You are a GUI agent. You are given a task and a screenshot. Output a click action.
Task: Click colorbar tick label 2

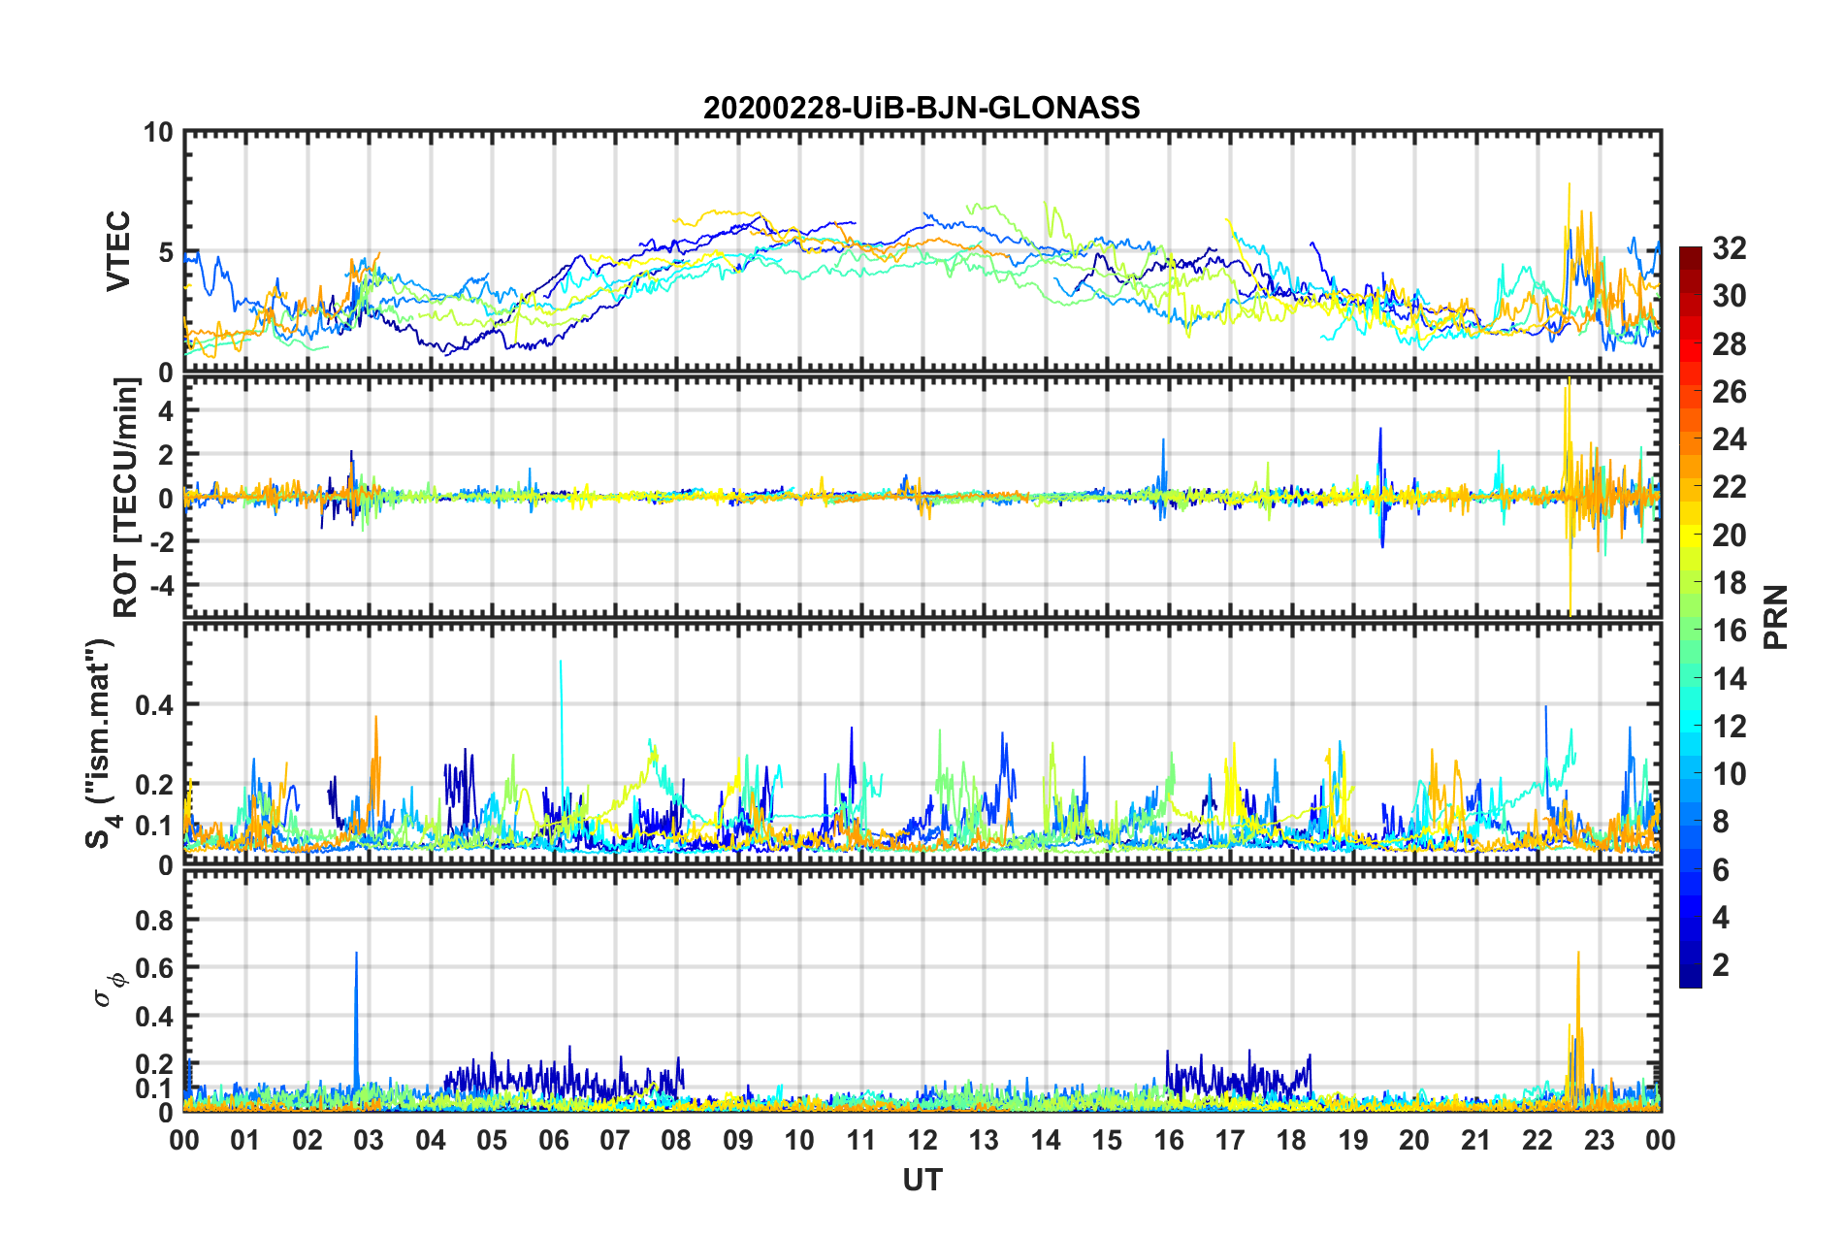[x=1721, y=965]
